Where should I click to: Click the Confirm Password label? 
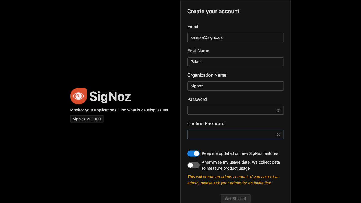(206, 123)
